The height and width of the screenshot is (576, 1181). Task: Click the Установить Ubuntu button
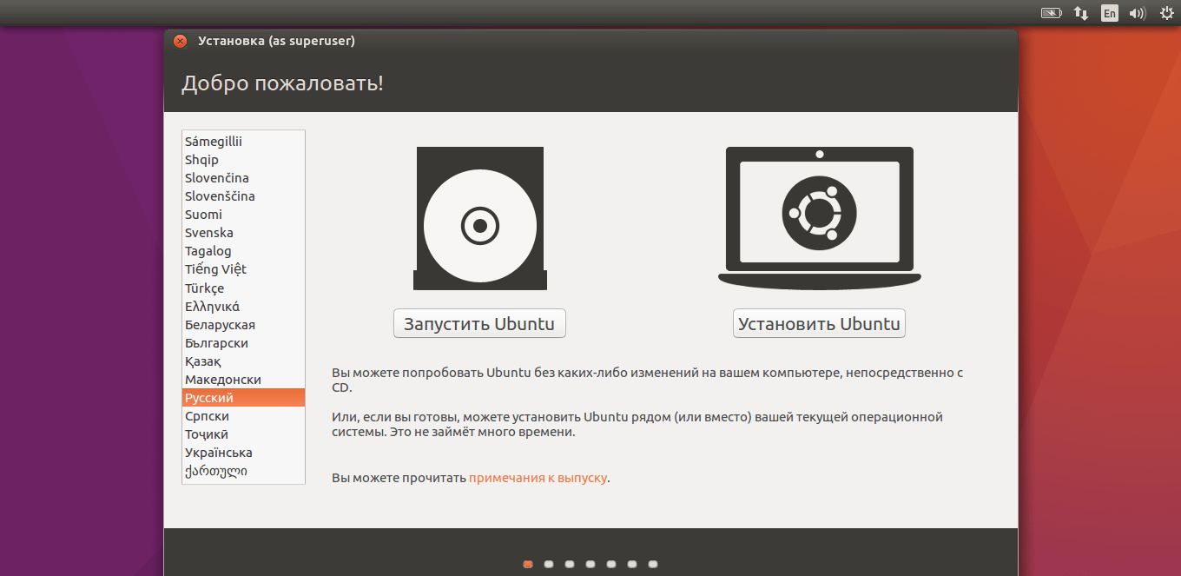pos(819,324)
